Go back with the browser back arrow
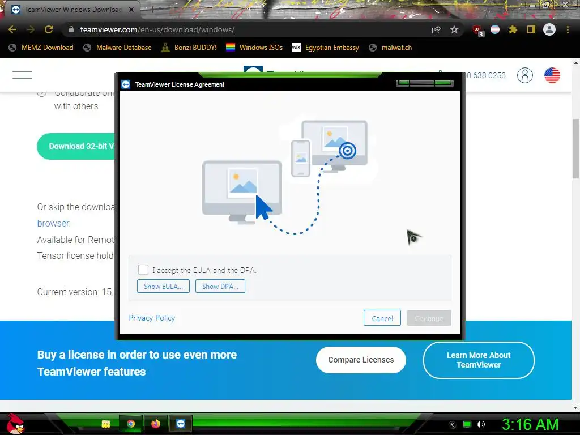This screenshot has width=580, height=435. (x=12, y=29)
